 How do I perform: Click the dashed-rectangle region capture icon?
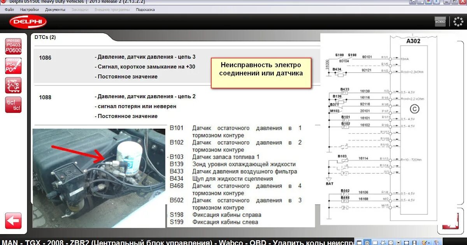coord(375,243)
